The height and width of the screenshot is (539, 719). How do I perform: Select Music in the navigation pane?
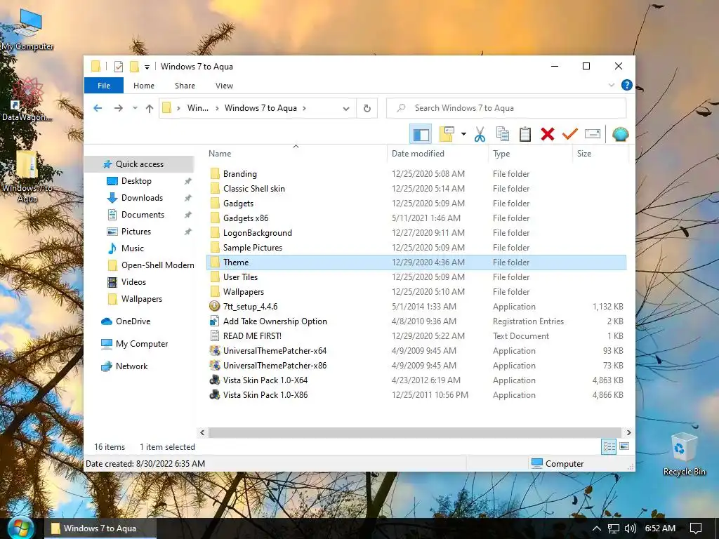(133, 248)
